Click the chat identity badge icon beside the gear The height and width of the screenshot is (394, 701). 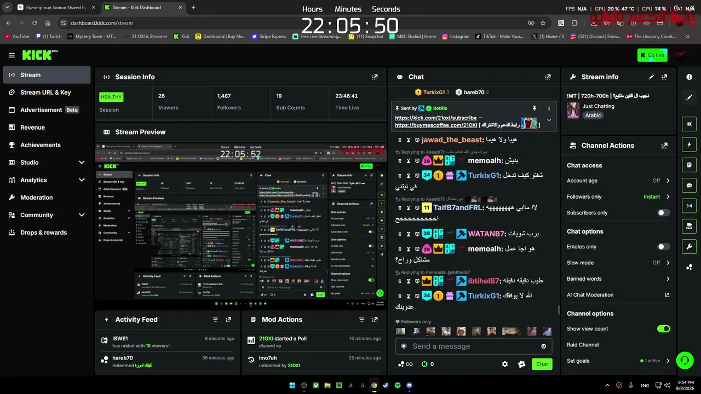[x=521, y=364]
